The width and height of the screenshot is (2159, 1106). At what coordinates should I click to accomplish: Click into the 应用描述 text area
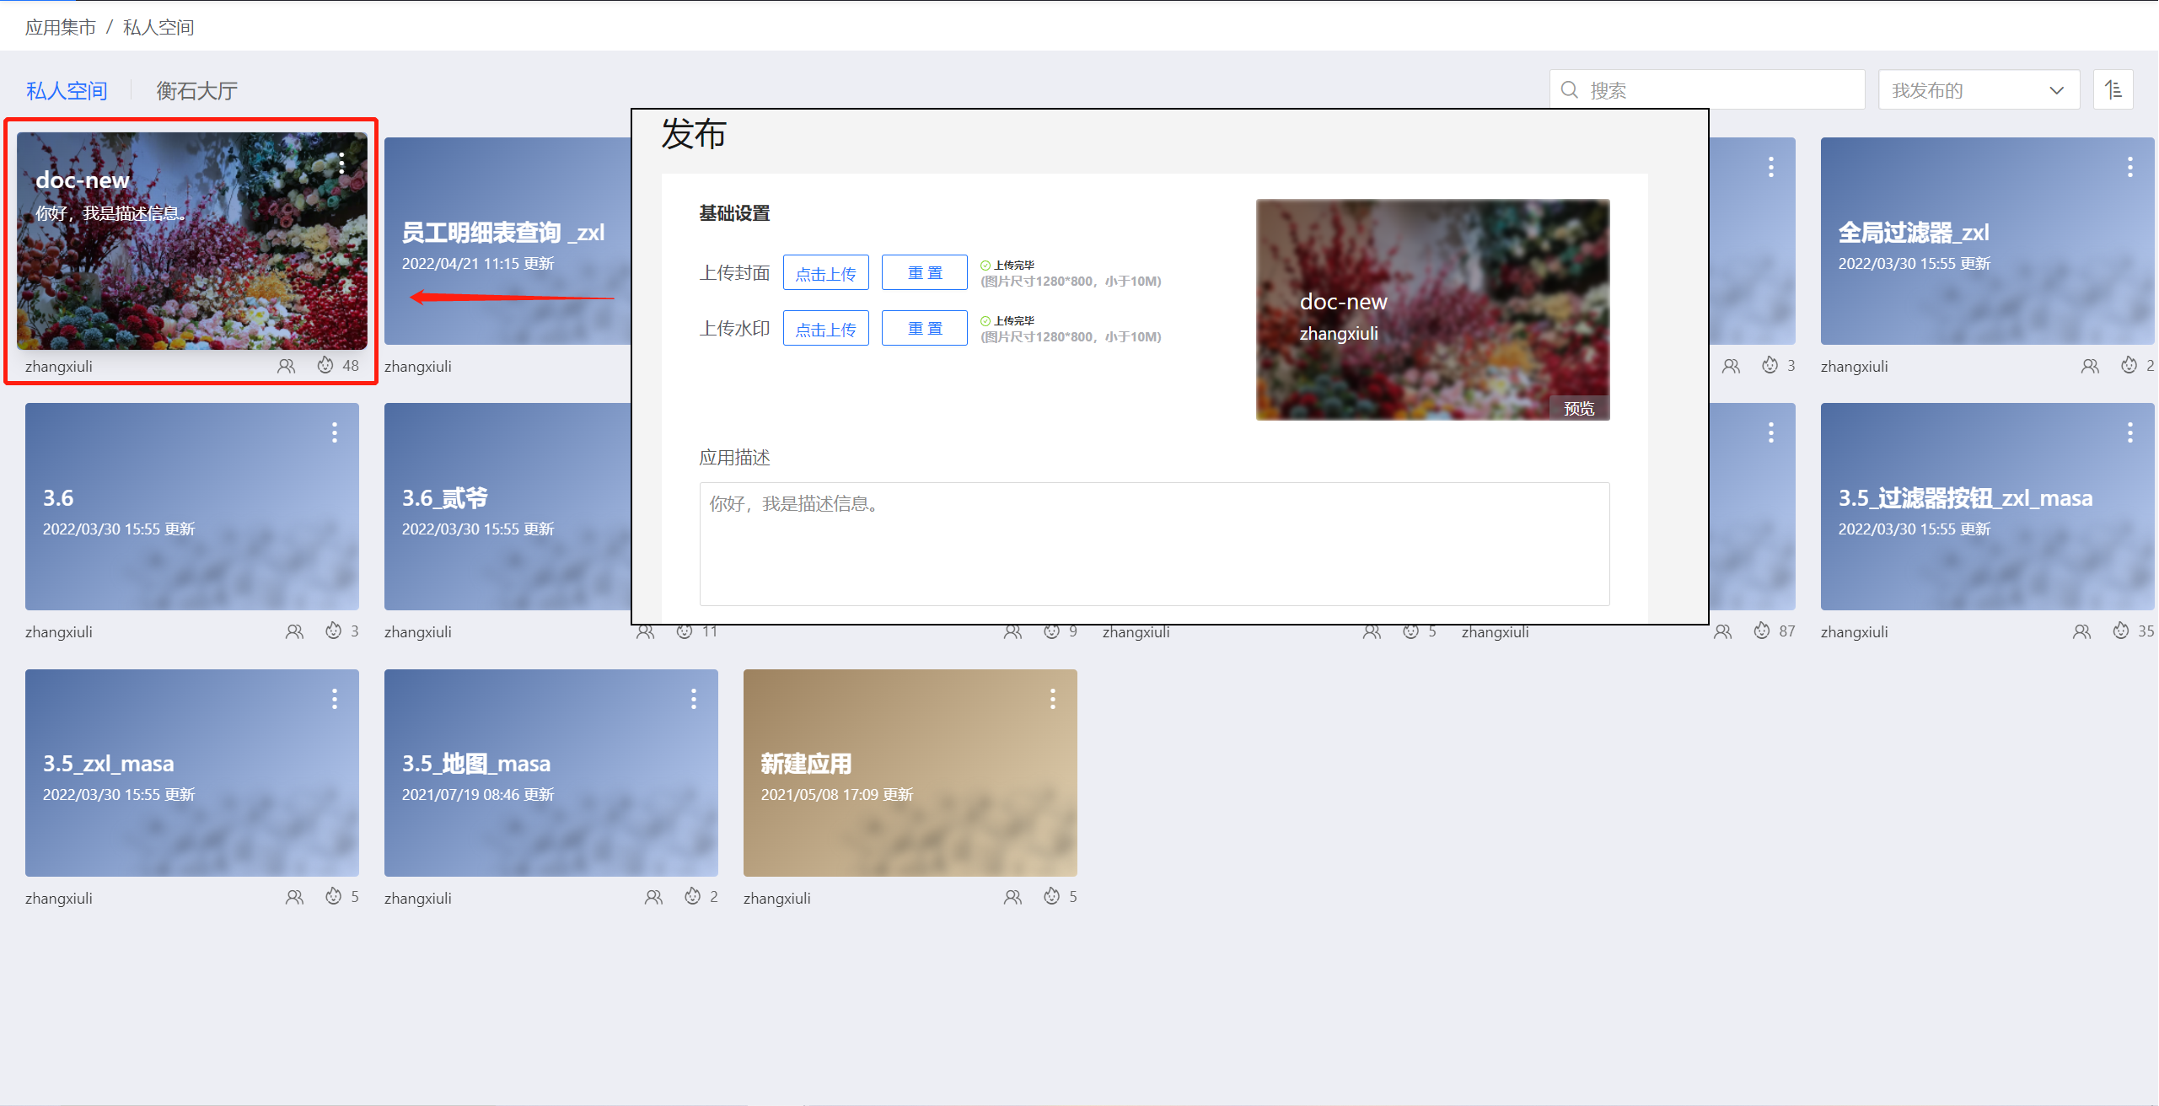[1153, 544]
